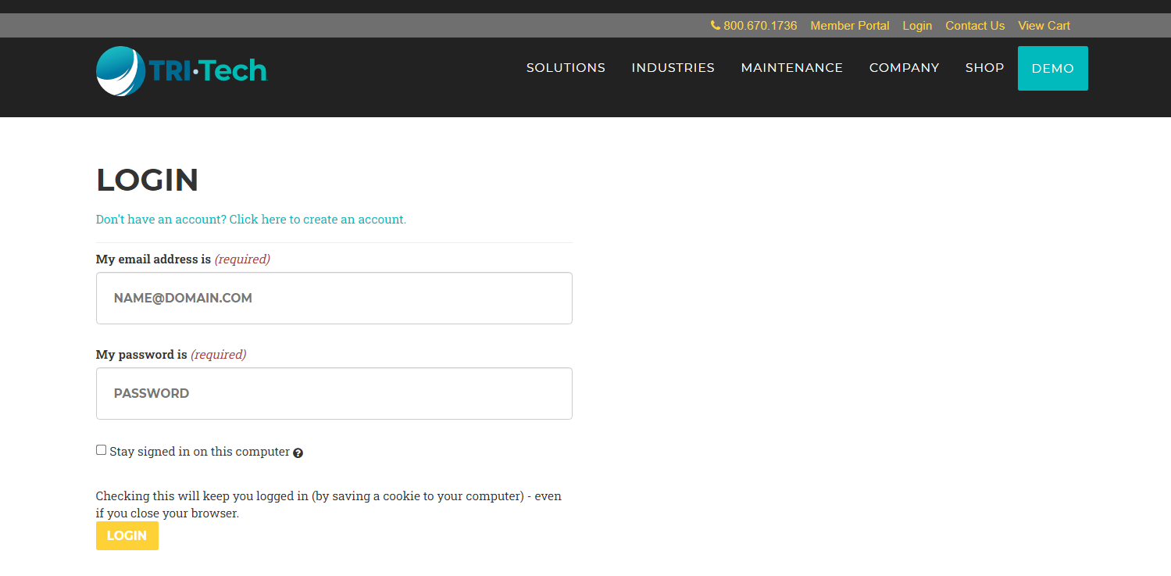Click the yellow Login button

tap(127, 535)
